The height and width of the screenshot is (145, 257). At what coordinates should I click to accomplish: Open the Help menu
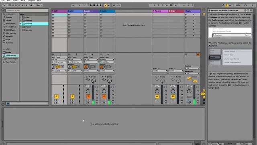pos(39,0)
